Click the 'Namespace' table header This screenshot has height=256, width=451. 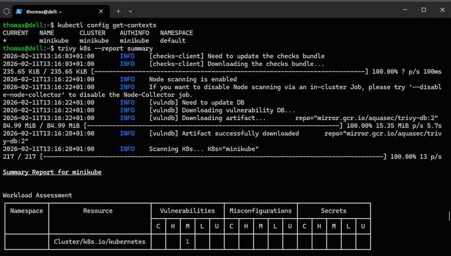click(x=26, y=210)
